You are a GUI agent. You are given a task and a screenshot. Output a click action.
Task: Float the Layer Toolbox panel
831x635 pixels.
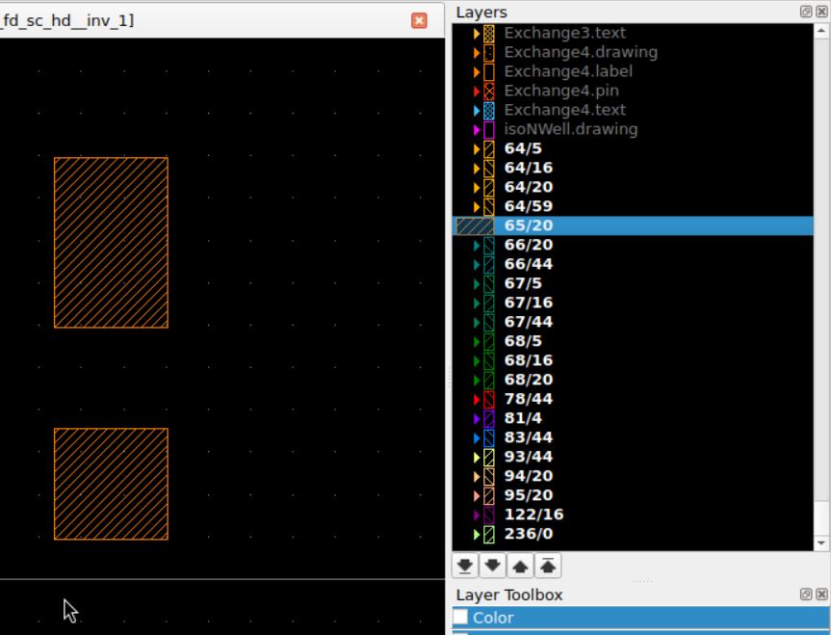(x=805, y=595)
